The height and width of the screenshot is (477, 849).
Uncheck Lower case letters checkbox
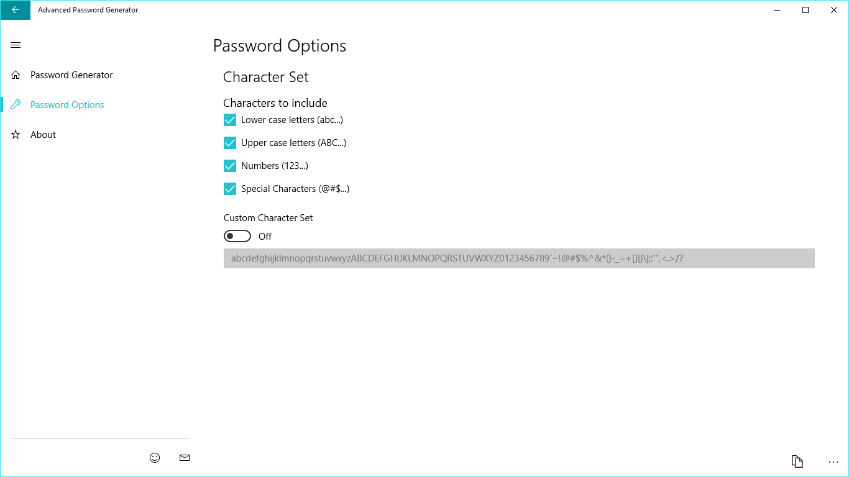pyautogui.click(x=230, y=120)
